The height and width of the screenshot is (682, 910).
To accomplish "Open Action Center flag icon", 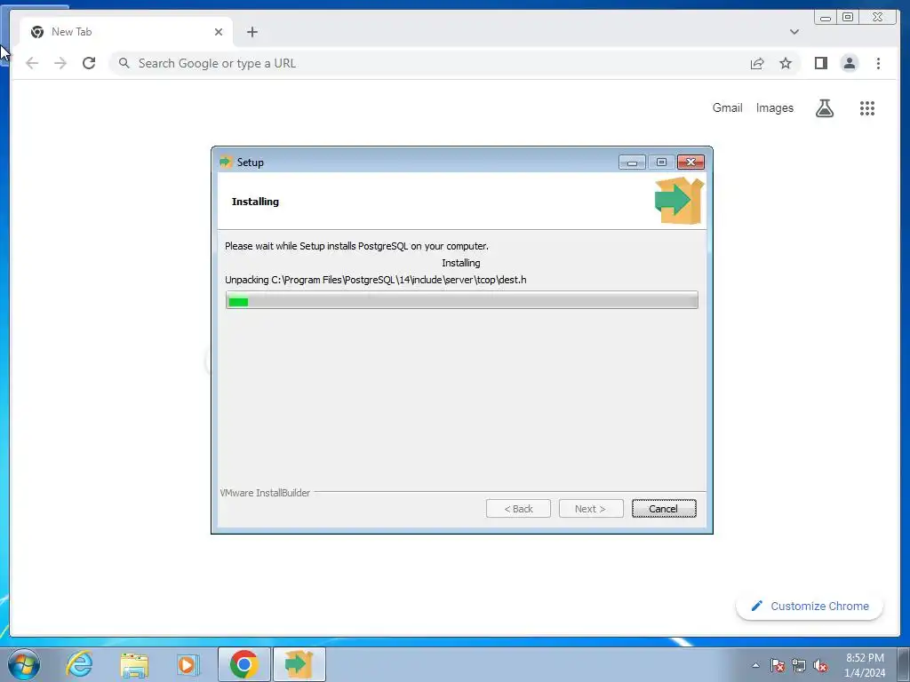I will 778,665.
